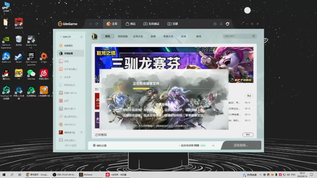Image resolution: width=317 pixels, height=178 pixels.
Task: Open 辅助设置 settings
Action: click(x=100, y=146)
